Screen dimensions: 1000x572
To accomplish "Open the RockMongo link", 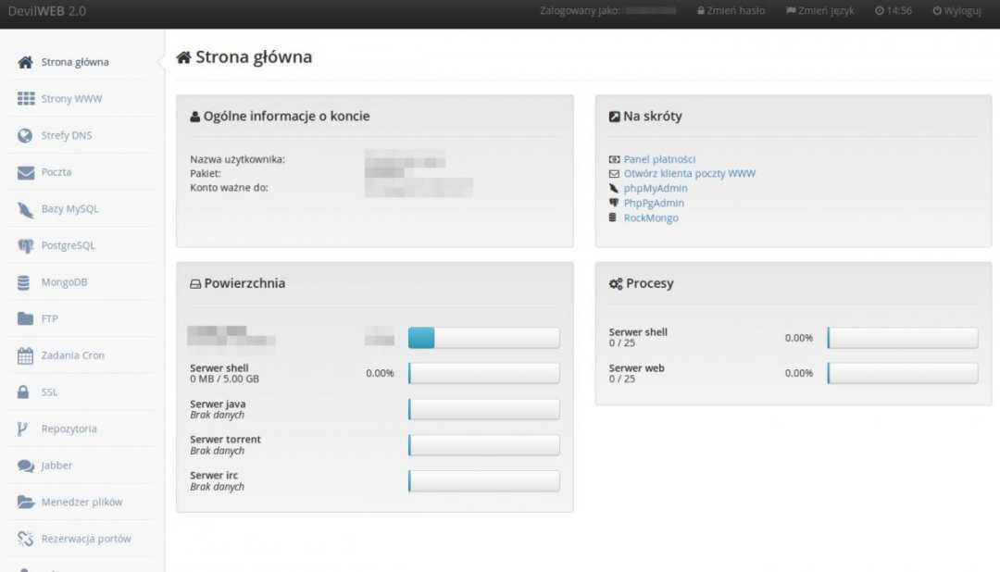I will (x=651, y=218).
